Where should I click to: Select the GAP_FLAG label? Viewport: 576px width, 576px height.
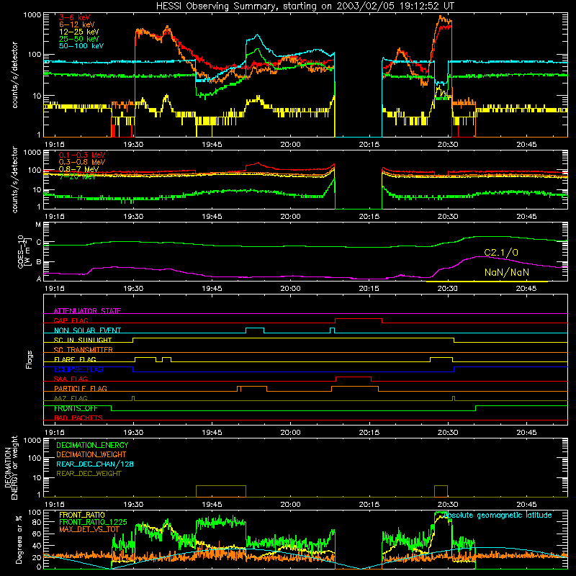pyautogui.click(x=71, y=320)
